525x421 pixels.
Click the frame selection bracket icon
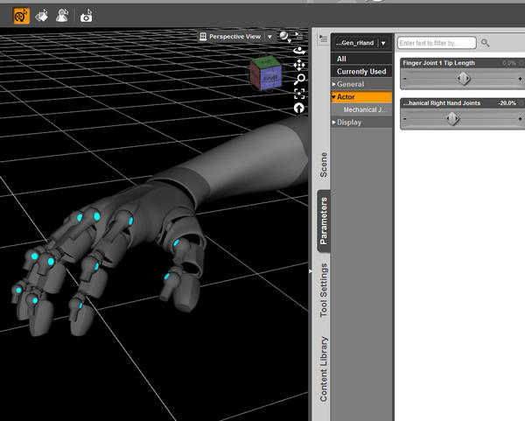pos(299,94)
